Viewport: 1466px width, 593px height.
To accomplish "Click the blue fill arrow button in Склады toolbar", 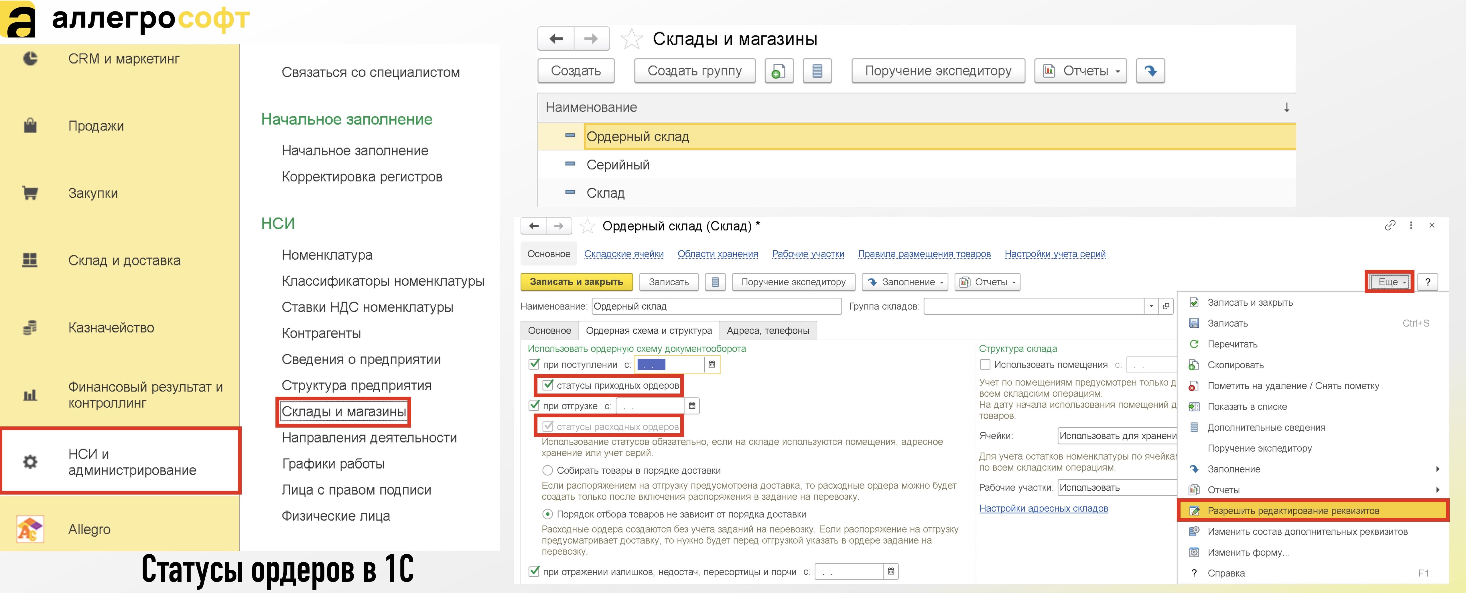I will 1150,71.
